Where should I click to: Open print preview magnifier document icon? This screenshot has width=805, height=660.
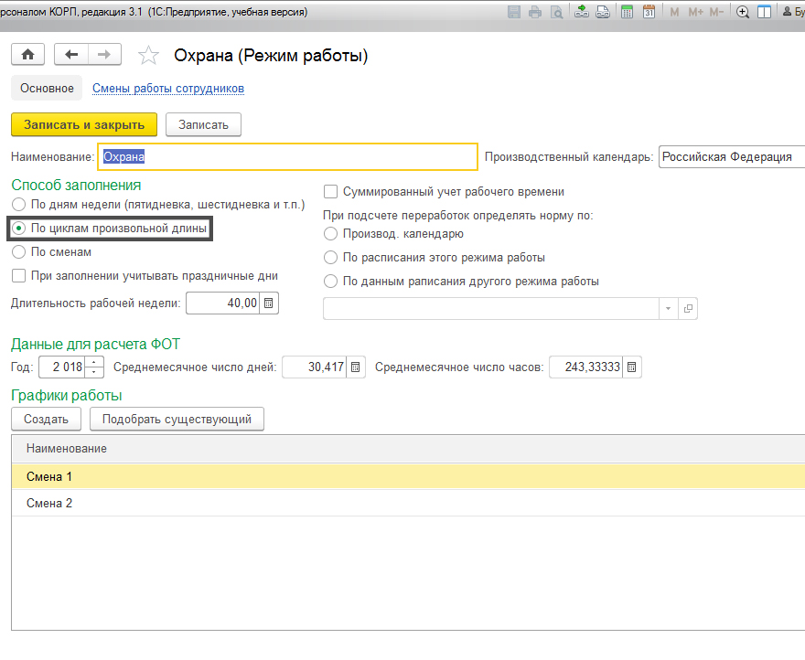(556, 12)
